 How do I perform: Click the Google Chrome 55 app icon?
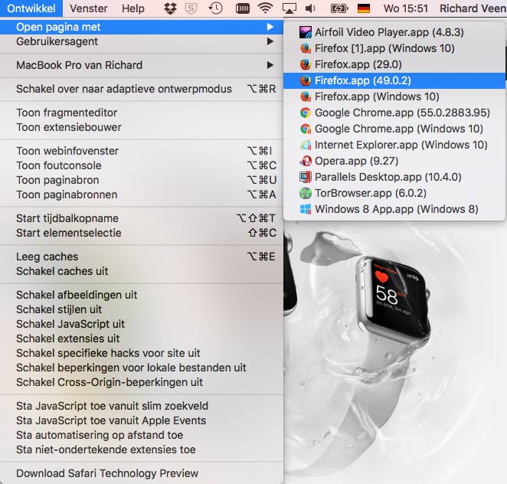click(306, 113)
